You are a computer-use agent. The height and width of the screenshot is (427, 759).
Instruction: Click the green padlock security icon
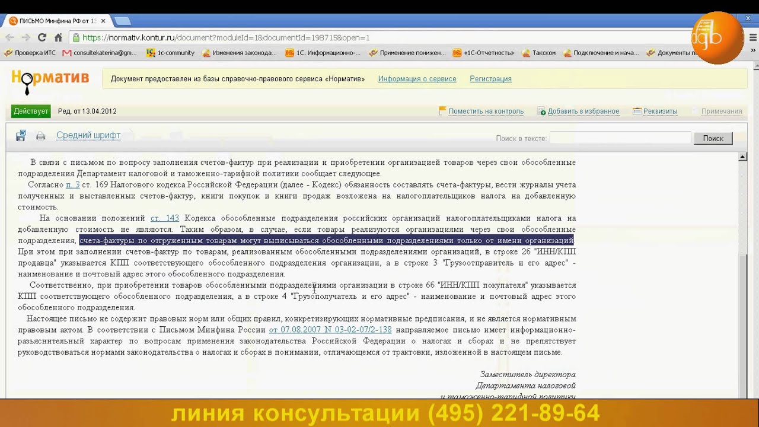click(x=76, y=37)
